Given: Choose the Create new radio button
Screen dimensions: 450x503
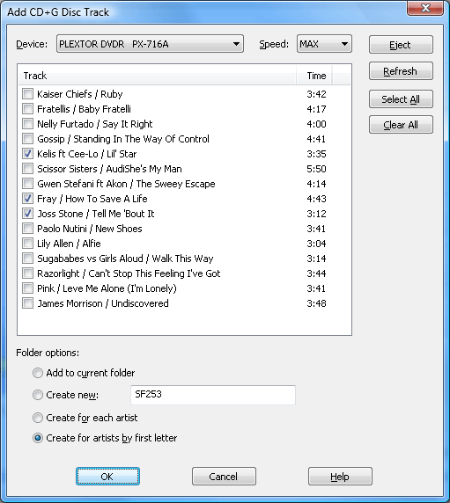Looking at the screenshot, I should 38,395.
